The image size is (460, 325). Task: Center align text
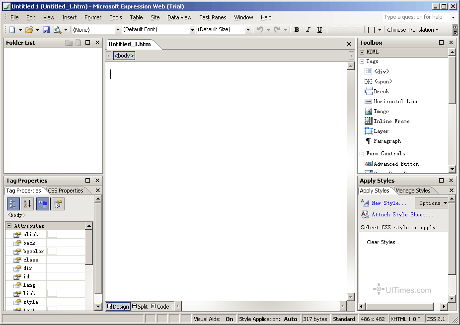(x=346, y=30)
